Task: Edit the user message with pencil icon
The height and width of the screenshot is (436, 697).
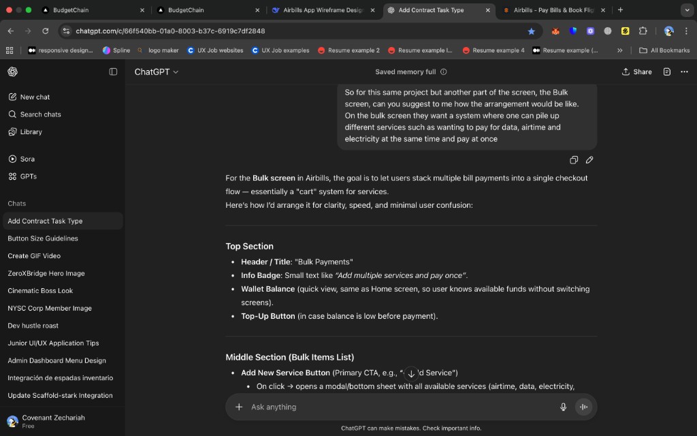Action: pyautogui.click(x=589, y=159)
